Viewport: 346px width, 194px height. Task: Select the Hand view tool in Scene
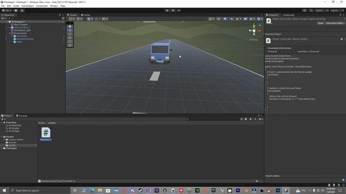click(70, 26)
